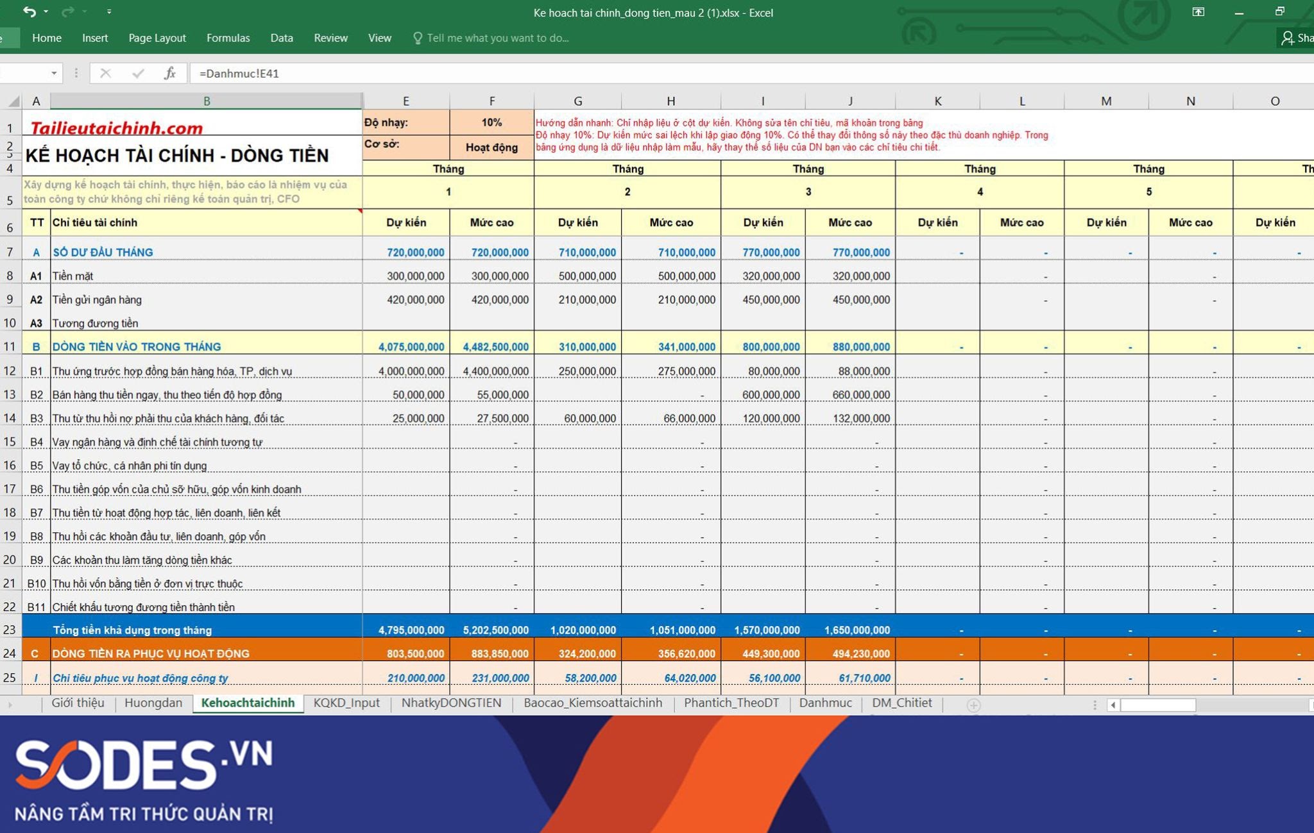Click the Undo arrow in the title bar

coord(29,12)
